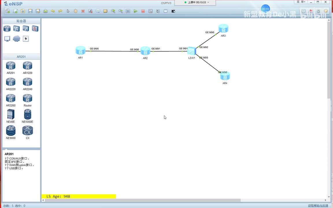Select the wireless WLAN category icon

click(26, 28)
